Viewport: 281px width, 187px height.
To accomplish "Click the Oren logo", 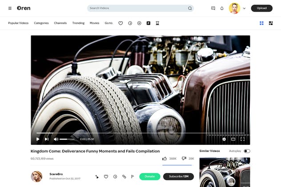I will pyautogui.click(x=24, y=8).
